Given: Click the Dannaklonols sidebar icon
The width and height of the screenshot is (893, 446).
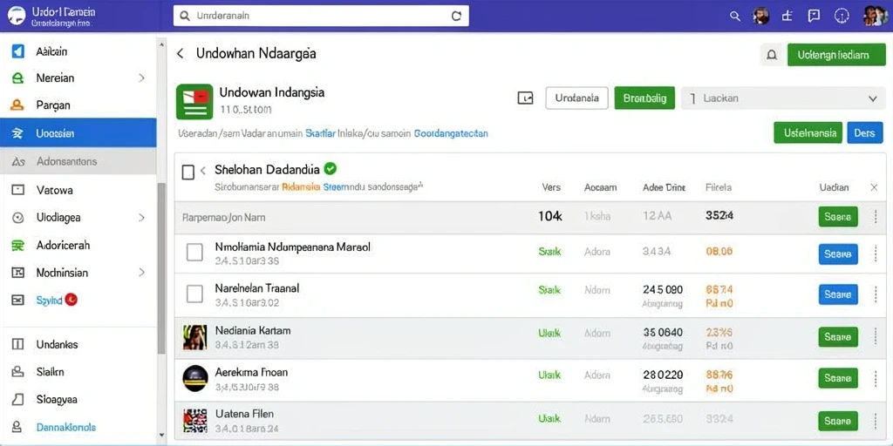Looking at the screenshot, I should 18,427.
